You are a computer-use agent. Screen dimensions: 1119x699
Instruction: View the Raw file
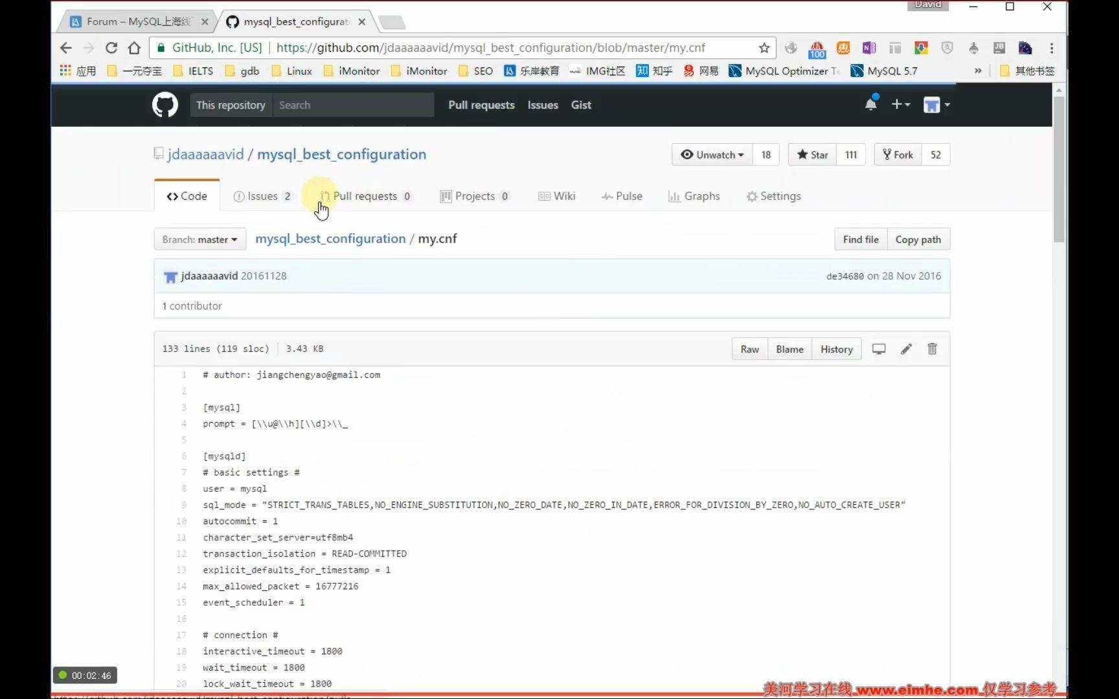pos(750,349)
